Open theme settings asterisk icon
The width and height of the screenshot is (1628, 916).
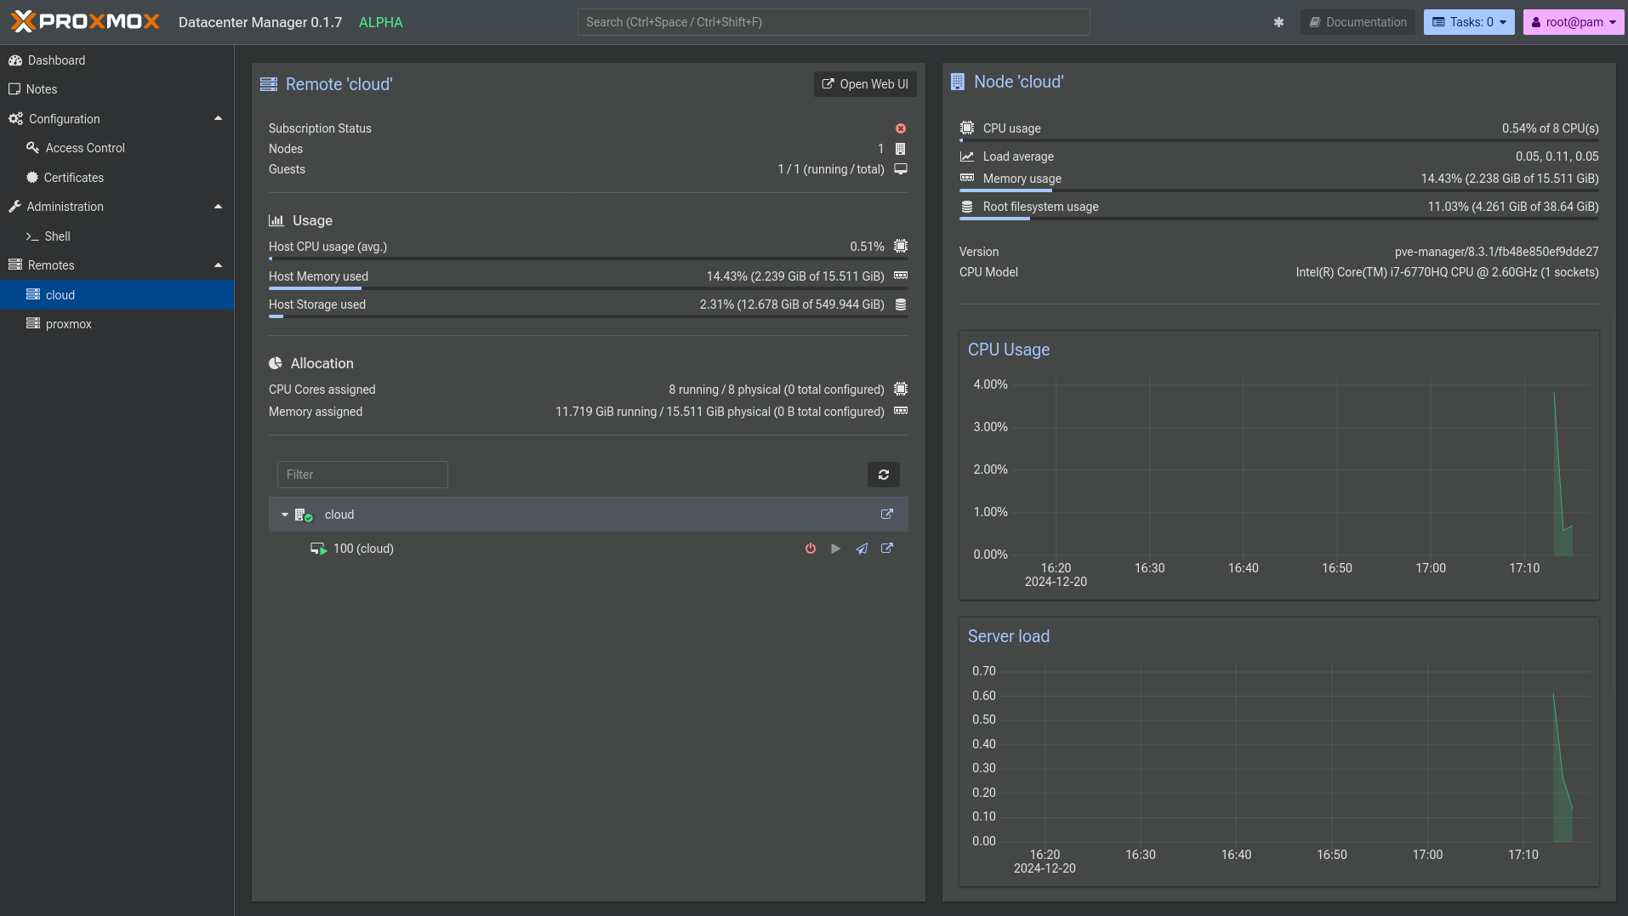click(x=1278, y=22)
